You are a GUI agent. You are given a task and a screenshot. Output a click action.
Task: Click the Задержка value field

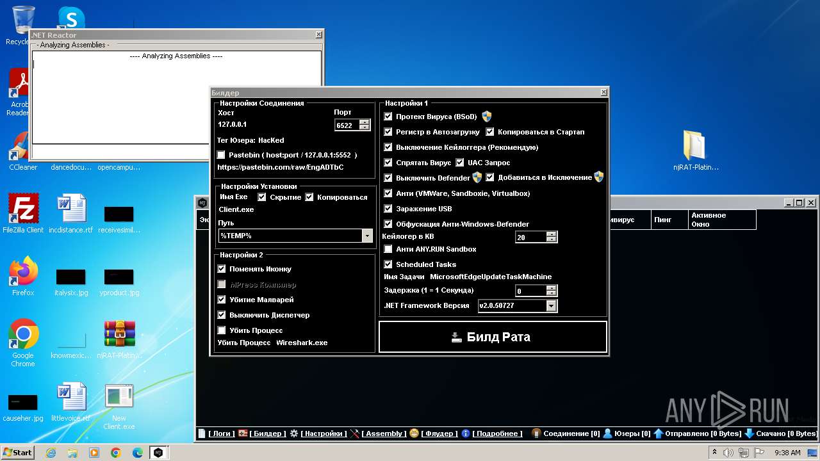click(531, 291)
